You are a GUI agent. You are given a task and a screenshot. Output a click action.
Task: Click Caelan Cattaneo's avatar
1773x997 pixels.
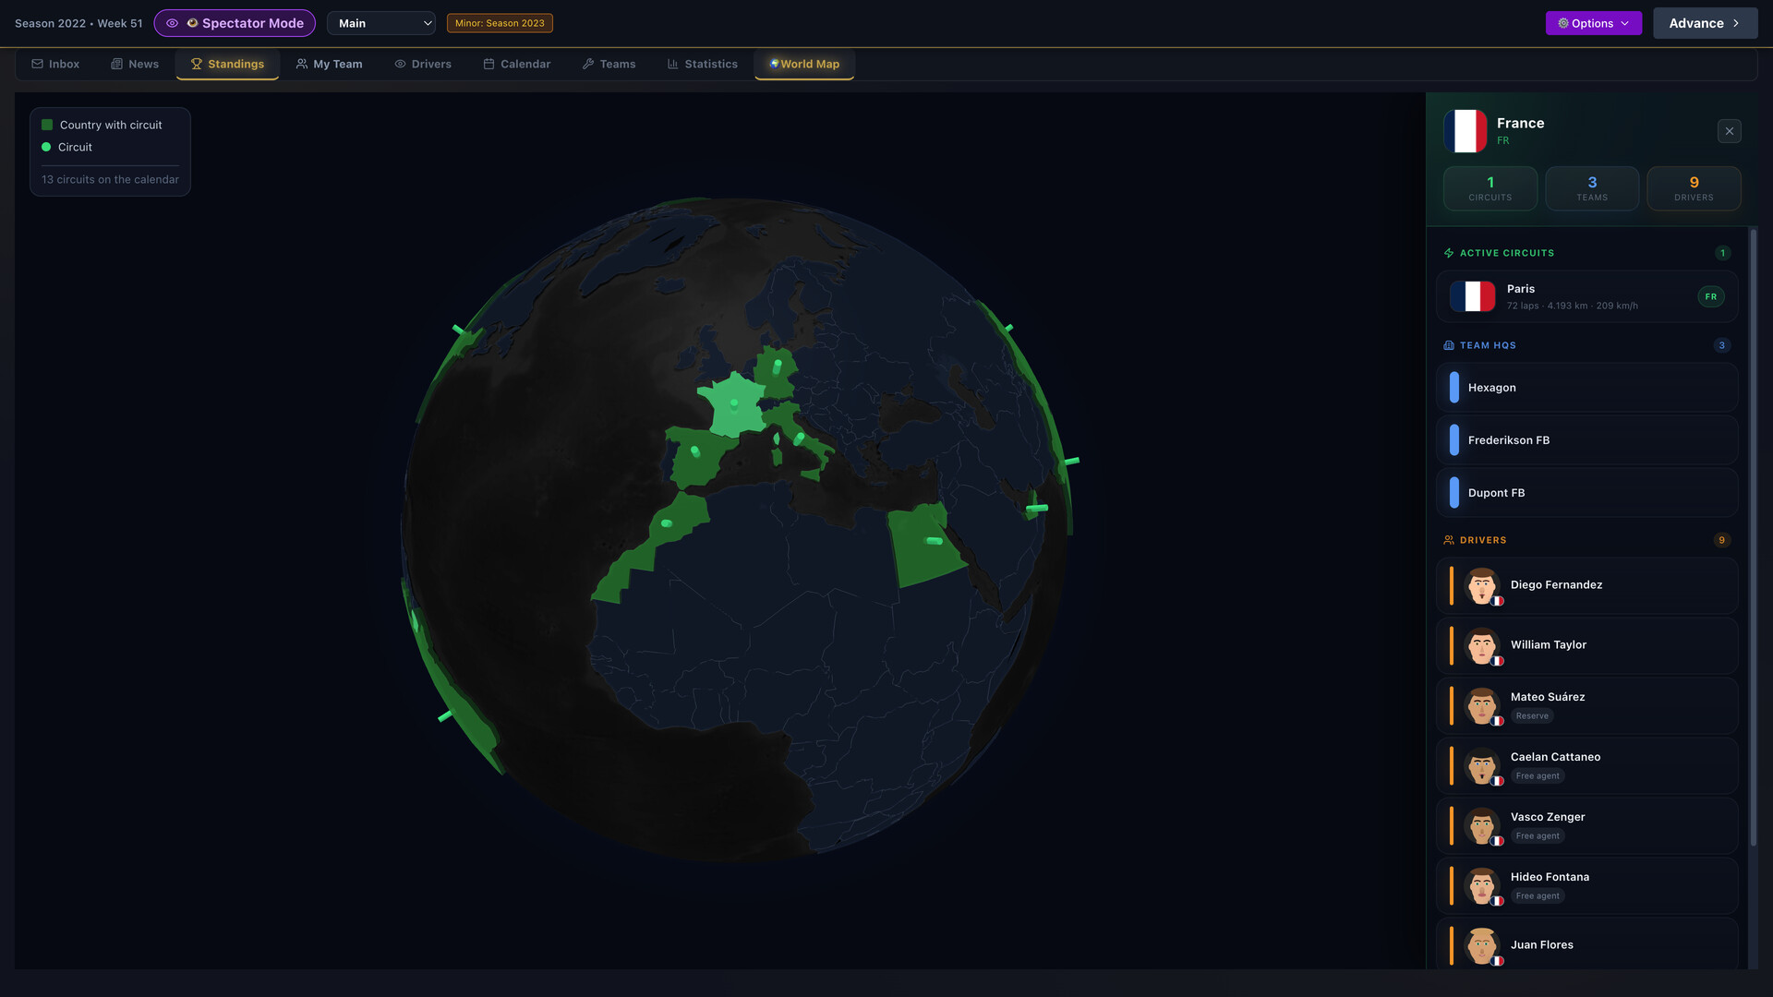1482,765
